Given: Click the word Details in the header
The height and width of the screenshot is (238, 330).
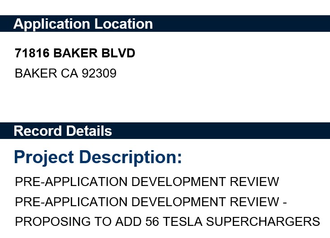Looking at the screenshot, I should pyautogui.click(x=88, y=131).
